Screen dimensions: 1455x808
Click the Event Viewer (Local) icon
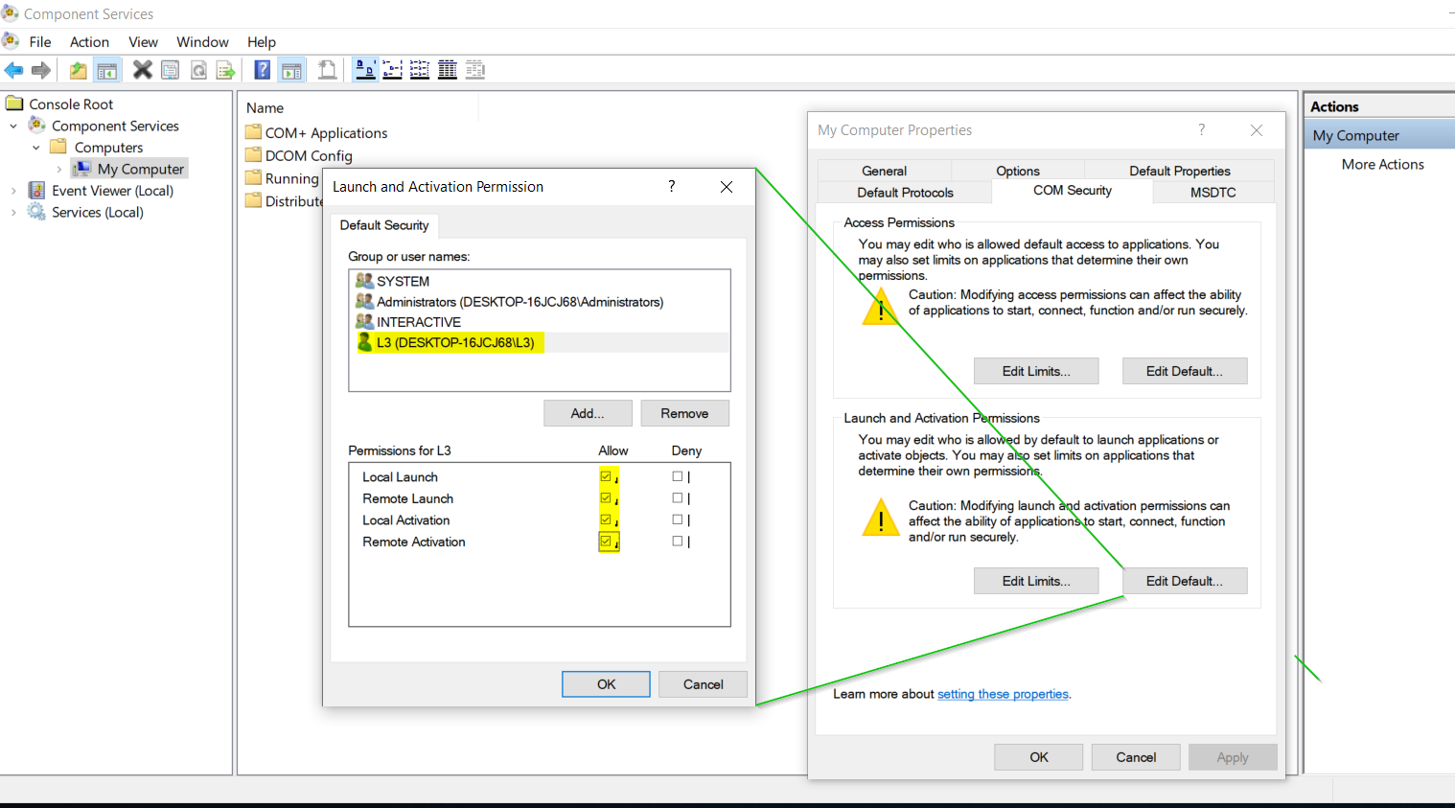pos(37,191)
